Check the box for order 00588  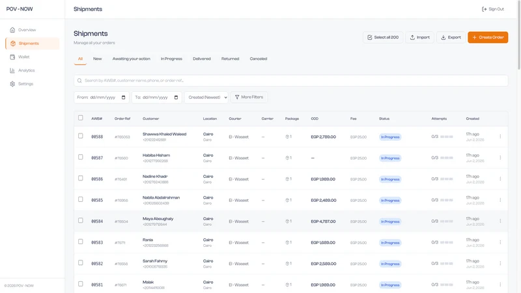click(x=80, y=136)
